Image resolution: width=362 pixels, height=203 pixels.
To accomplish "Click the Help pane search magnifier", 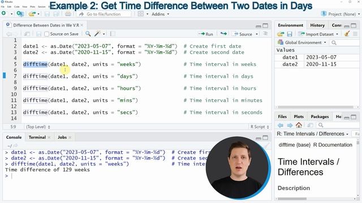I will click(321, 125).
